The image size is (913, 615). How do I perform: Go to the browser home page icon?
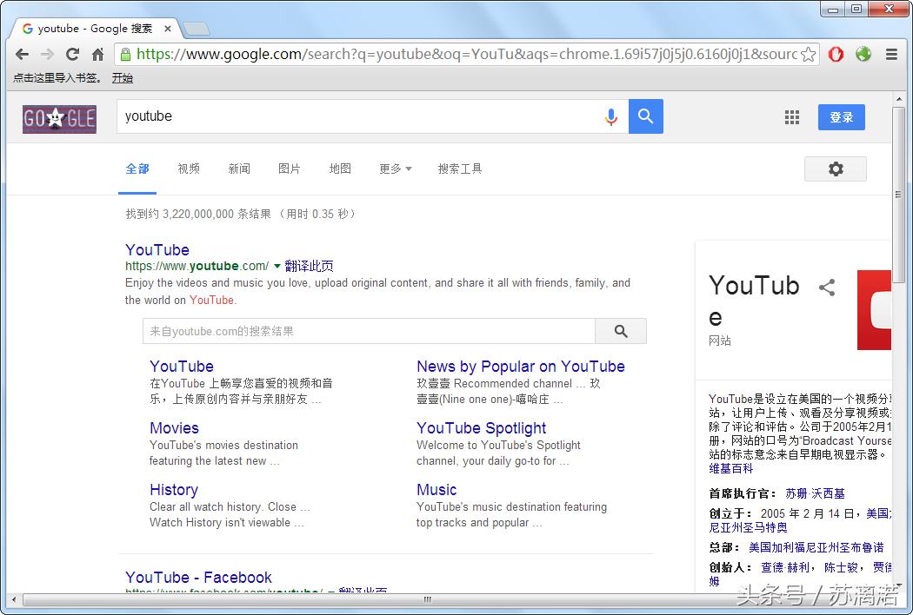[98, 54]
